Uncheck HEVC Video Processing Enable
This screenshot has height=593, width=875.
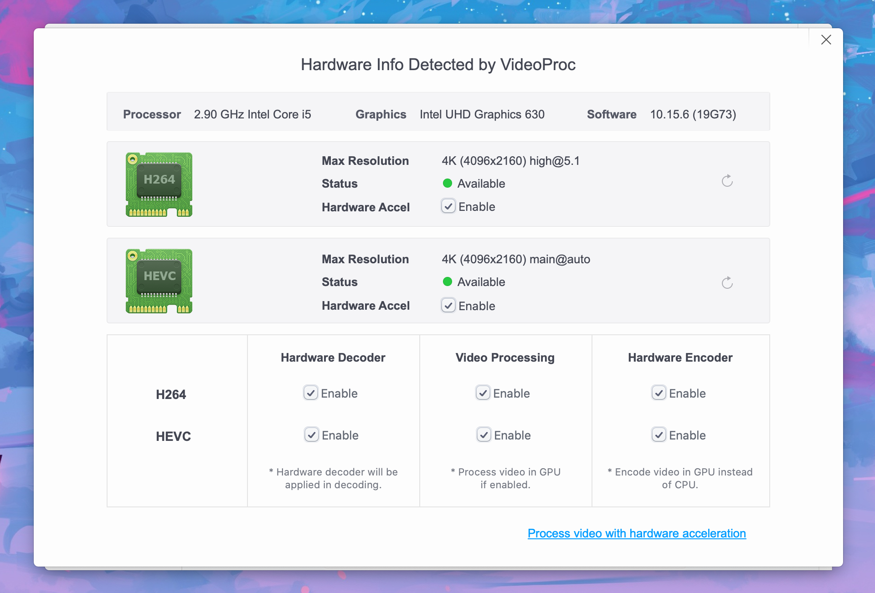pyautogui.click(x=484, y=435)
